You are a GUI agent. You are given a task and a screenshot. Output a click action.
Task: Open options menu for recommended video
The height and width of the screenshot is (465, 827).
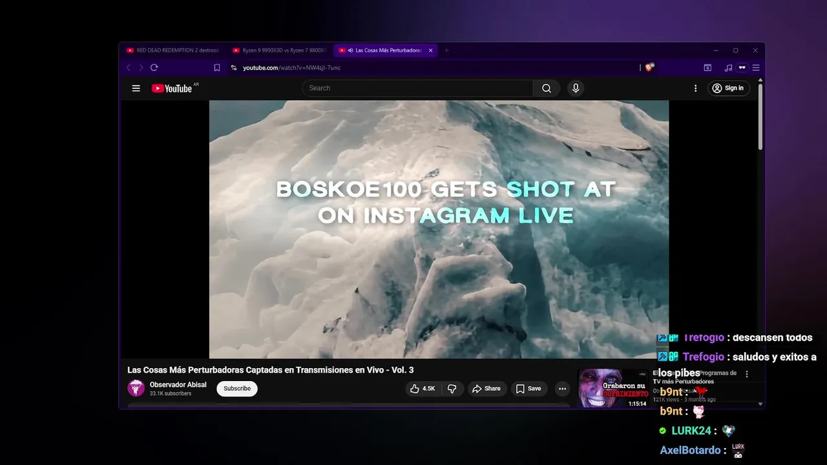pyautogui.click(x=747, y=374)
